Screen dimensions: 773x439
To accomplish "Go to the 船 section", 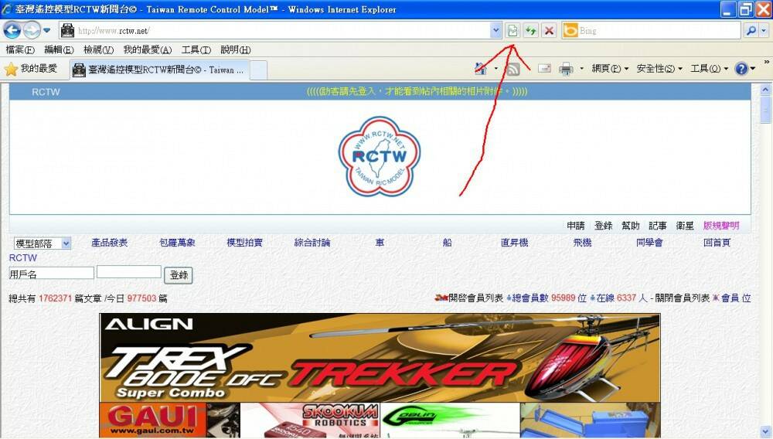I will [x=447, y=243].
